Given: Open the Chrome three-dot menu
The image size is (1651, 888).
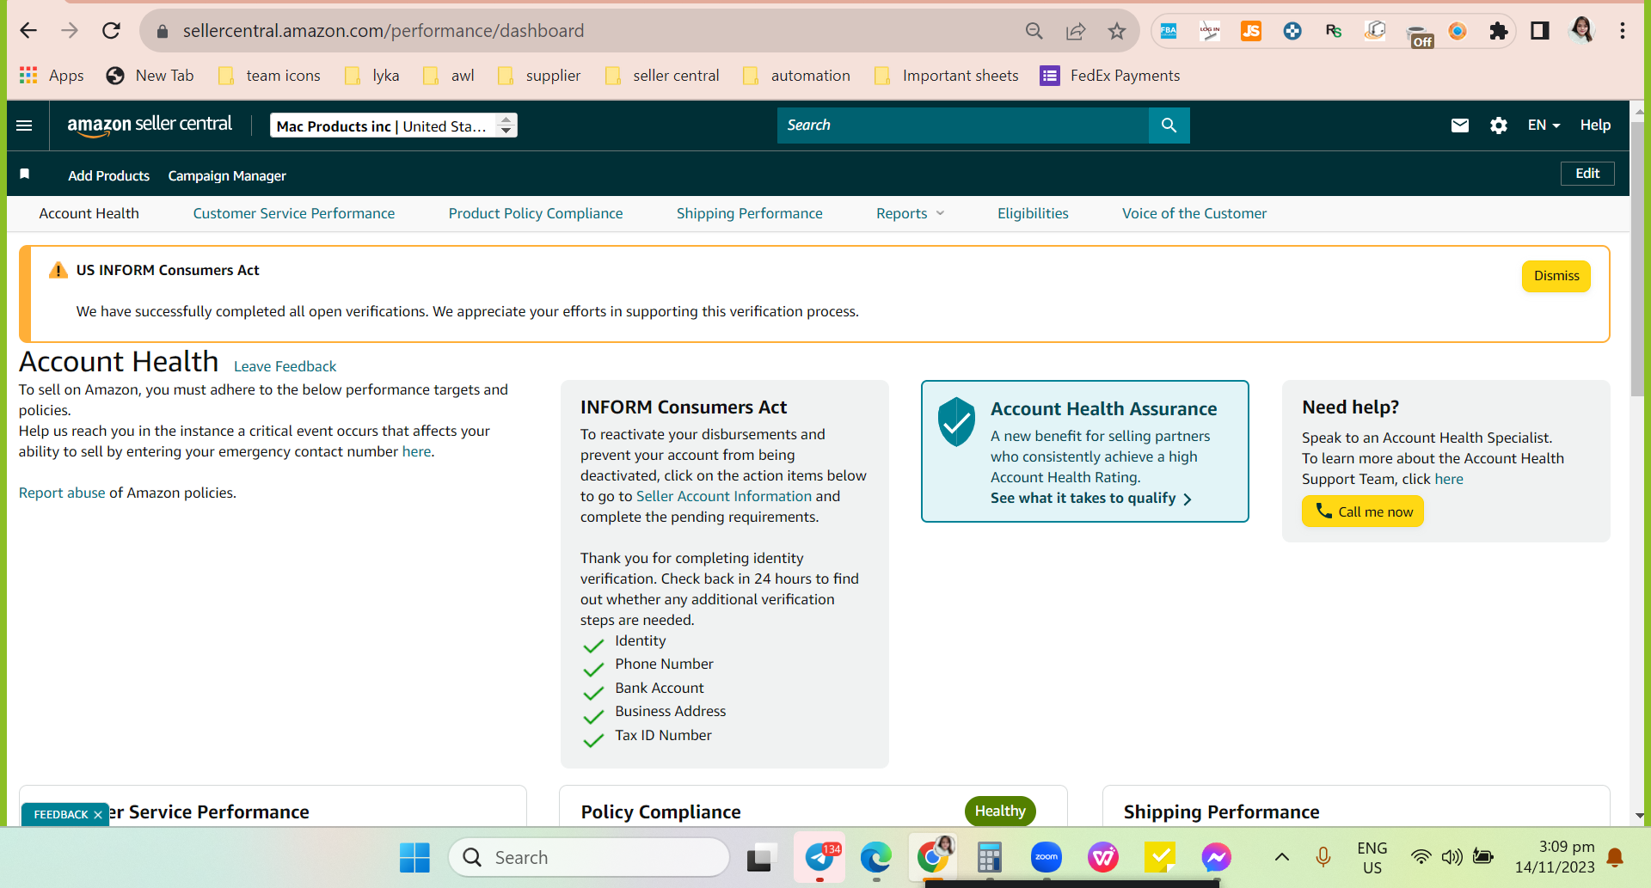Looking at the screenshot, I should pos(1623,31).
